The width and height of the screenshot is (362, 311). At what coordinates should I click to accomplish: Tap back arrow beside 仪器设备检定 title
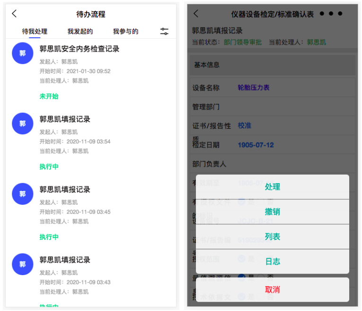point(196,14)
